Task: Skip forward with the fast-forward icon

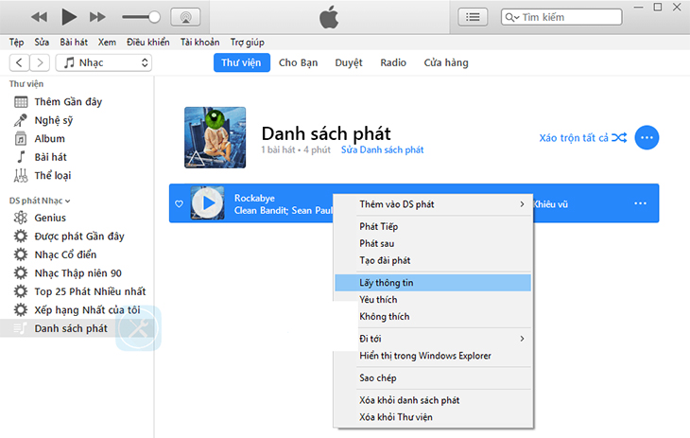Action: click(x=97, y=17)
